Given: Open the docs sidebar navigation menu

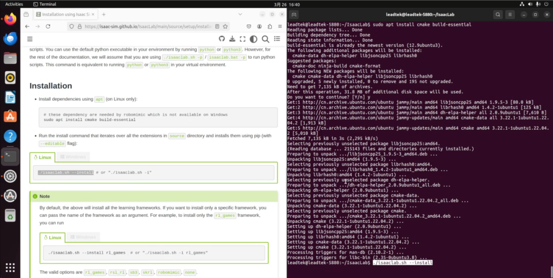Looking at the screenshot, I should click(x=30, y=39).
